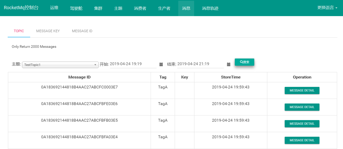343x149 pixels.
Task: Open the start date calendar picker
Action: [161, 64]
